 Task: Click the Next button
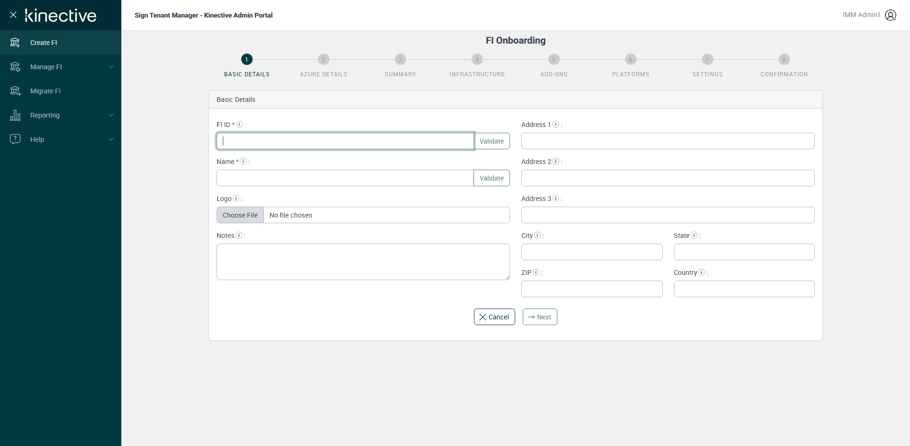click(x=540, y=317)
